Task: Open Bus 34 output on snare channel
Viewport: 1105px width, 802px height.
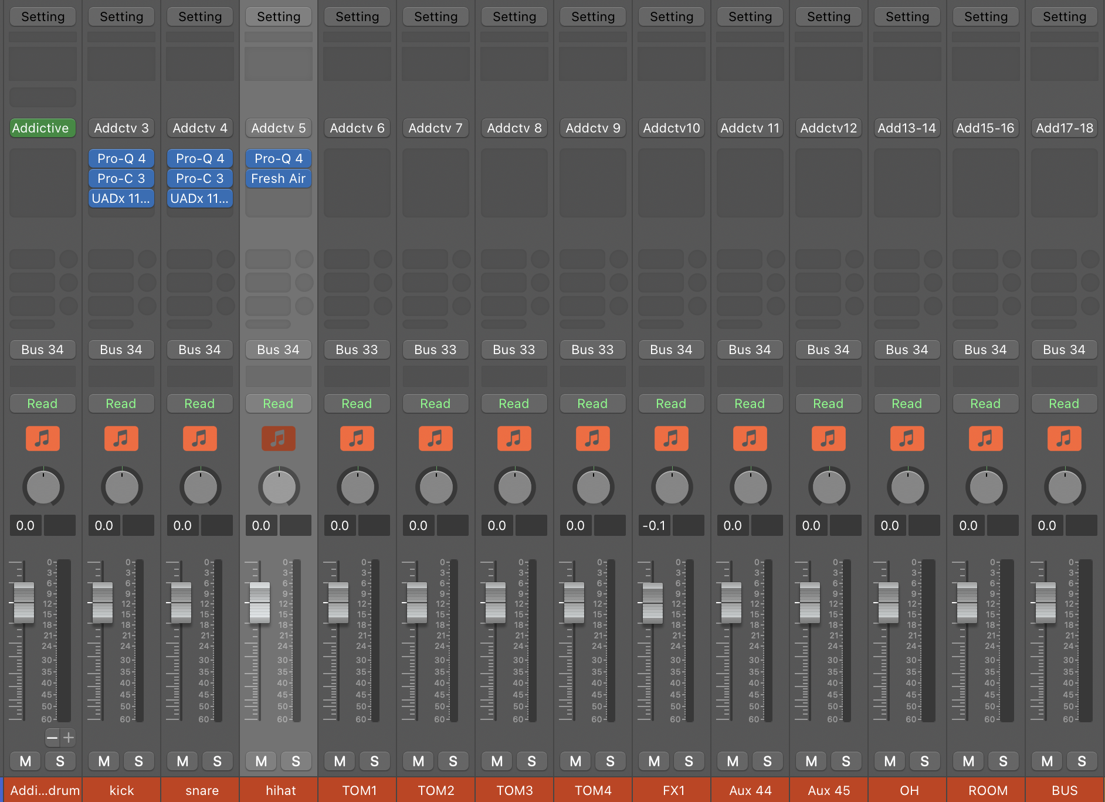Action: tap(200, 349)
